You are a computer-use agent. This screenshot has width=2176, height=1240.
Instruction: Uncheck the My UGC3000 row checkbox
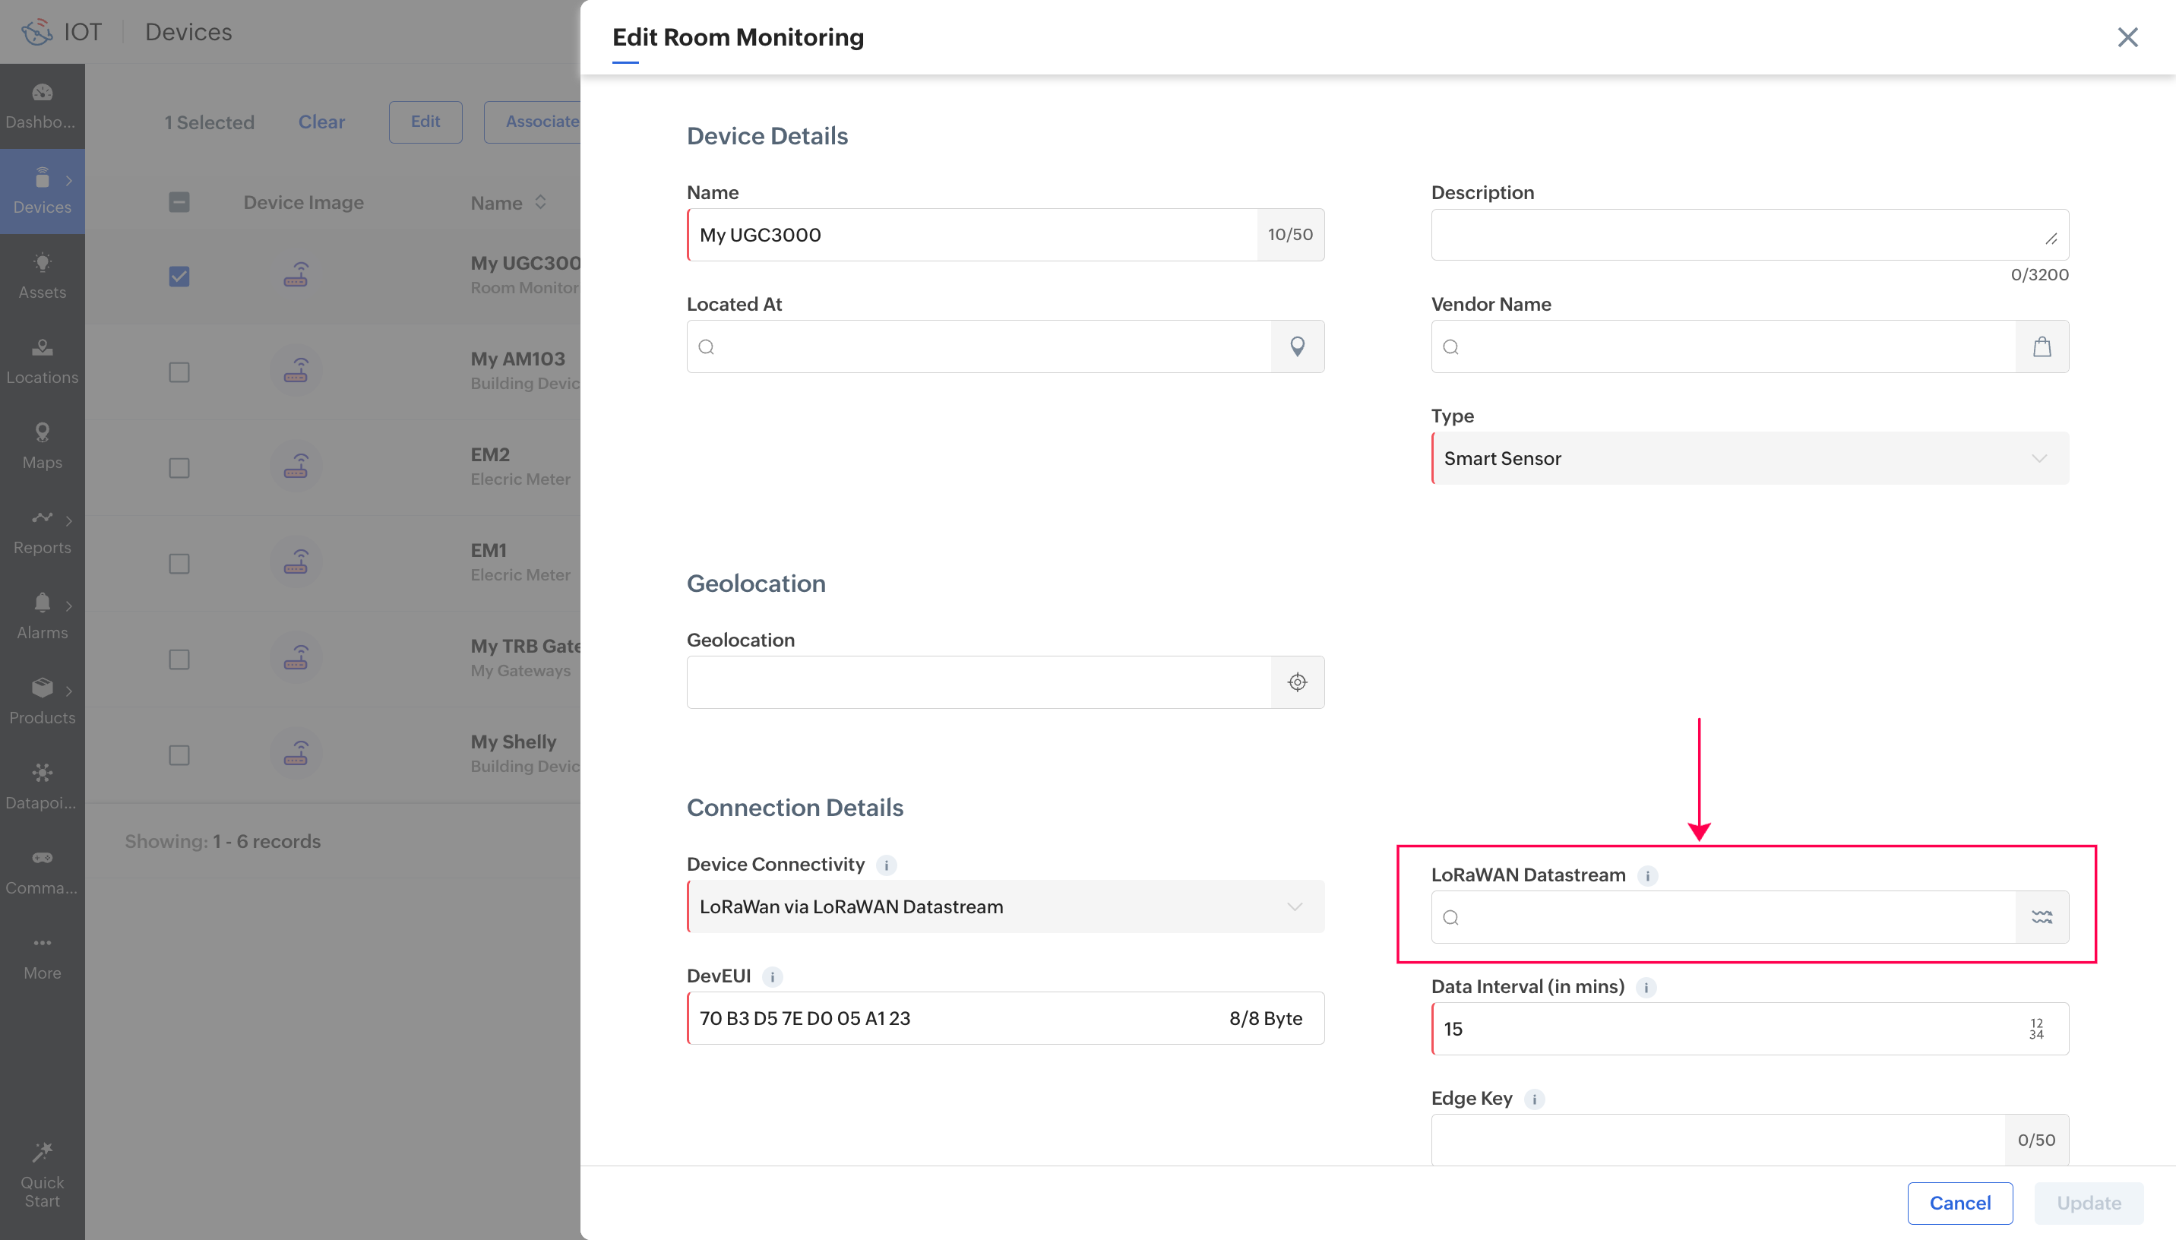click(179, 277)
